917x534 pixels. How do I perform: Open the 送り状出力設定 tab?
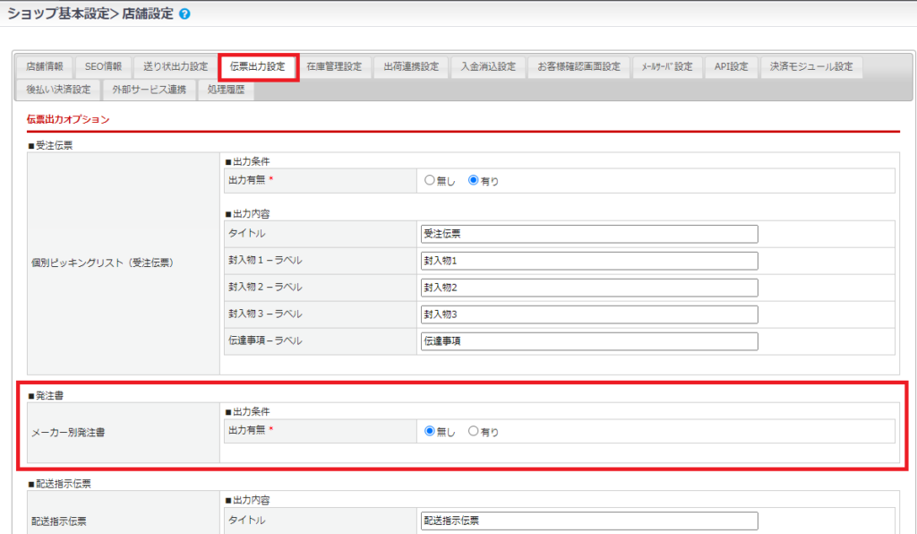[x=176, y=67]
